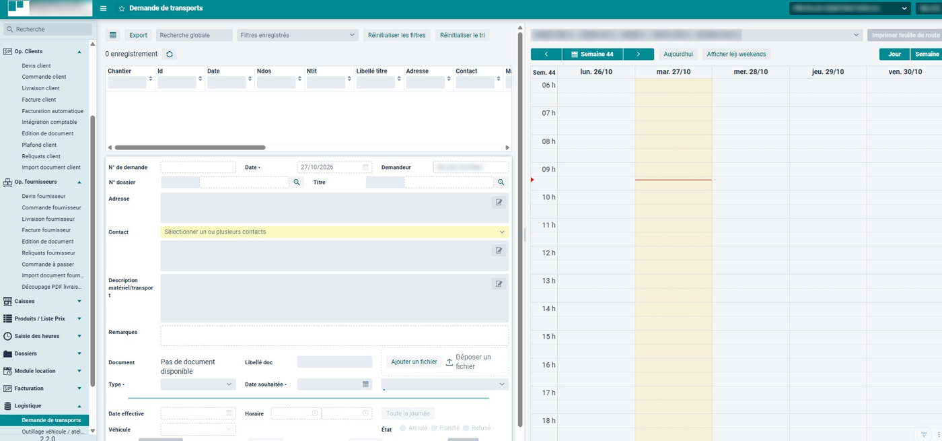Sort by the Chantier column

click(151, 79)
